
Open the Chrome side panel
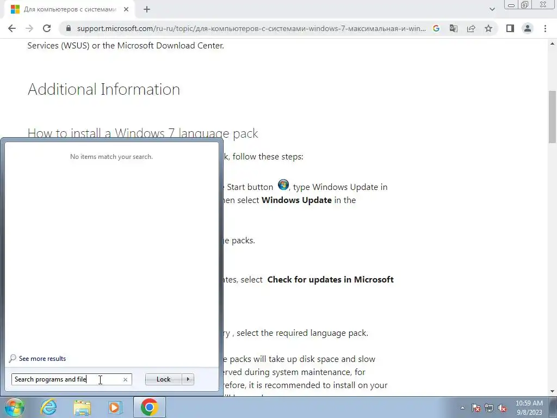click(510, 28)
